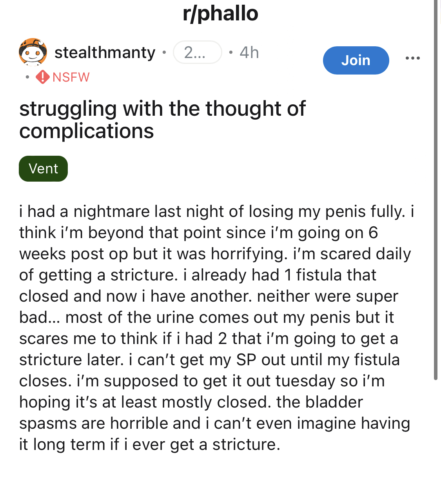Click the scrollbar on the right edge
This screenshot has height=477, width=441.
pos(436,188)
